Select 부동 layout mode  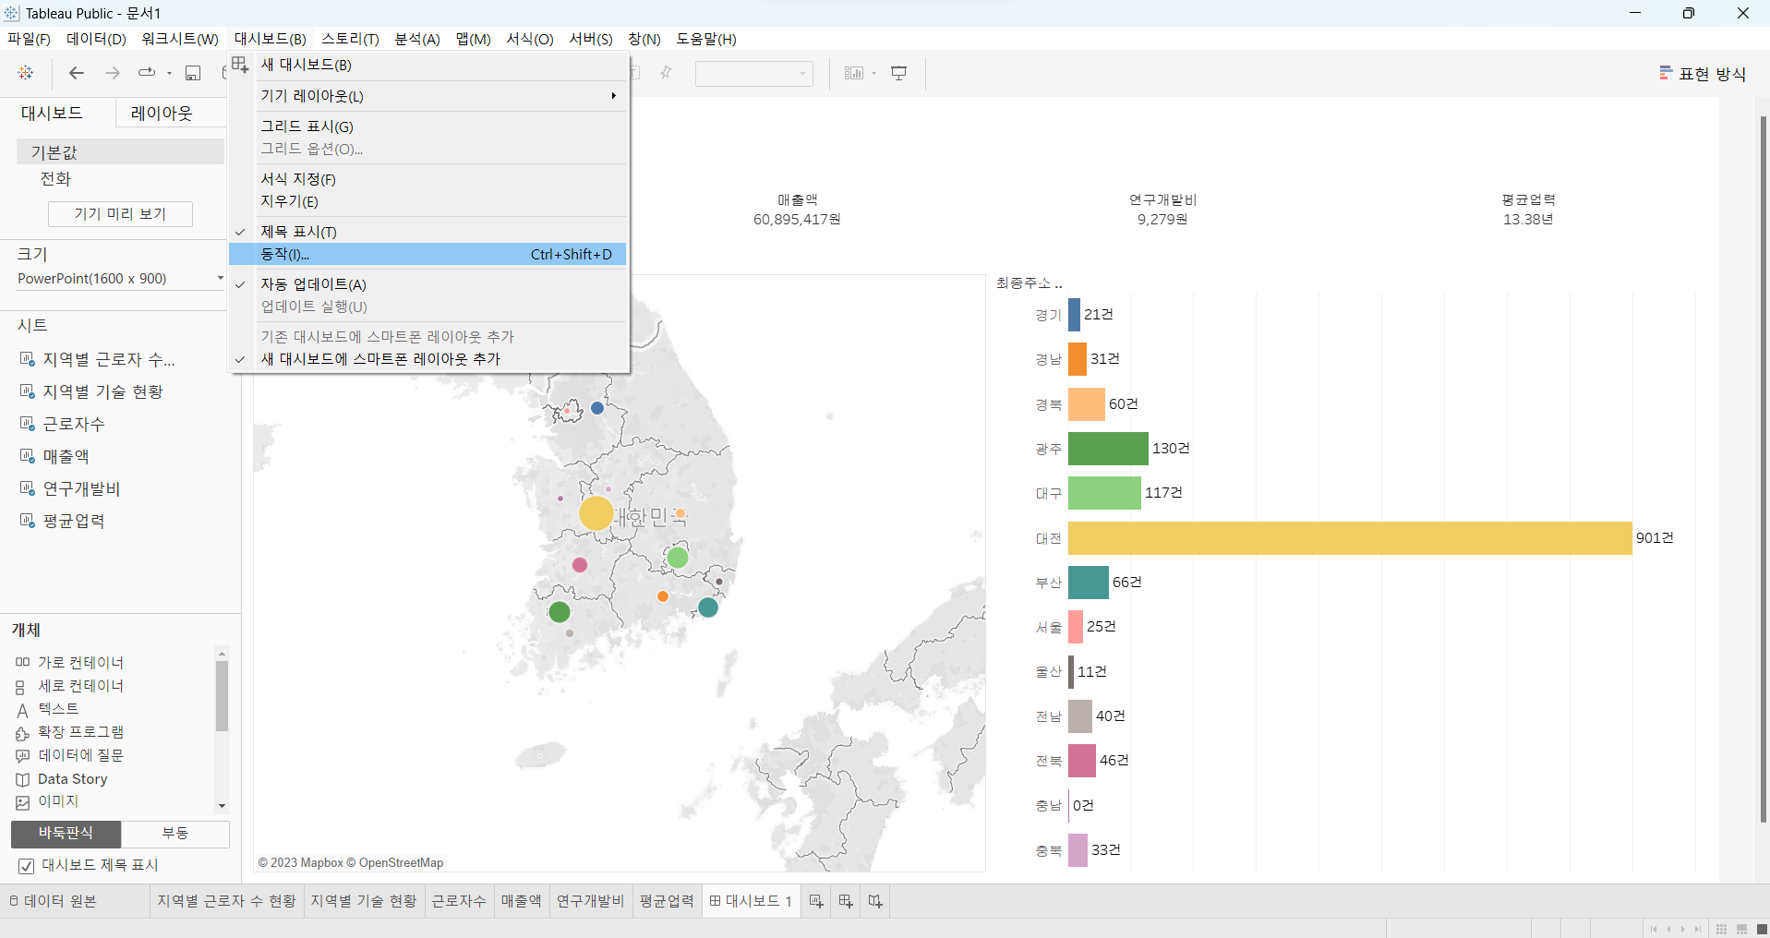175,834
